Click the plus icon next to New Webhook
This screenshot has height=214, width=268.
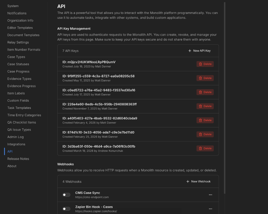click(x=187, y=181)
